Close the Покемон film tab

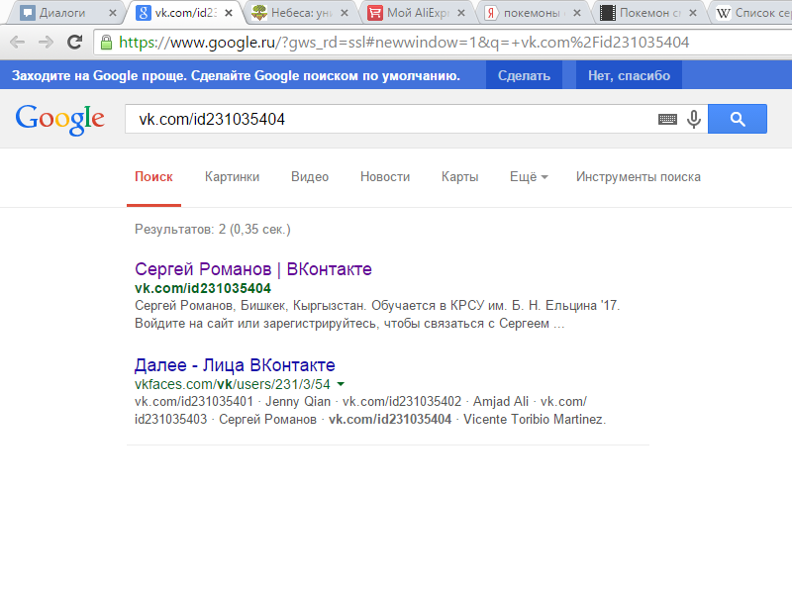tap(693, 13)
